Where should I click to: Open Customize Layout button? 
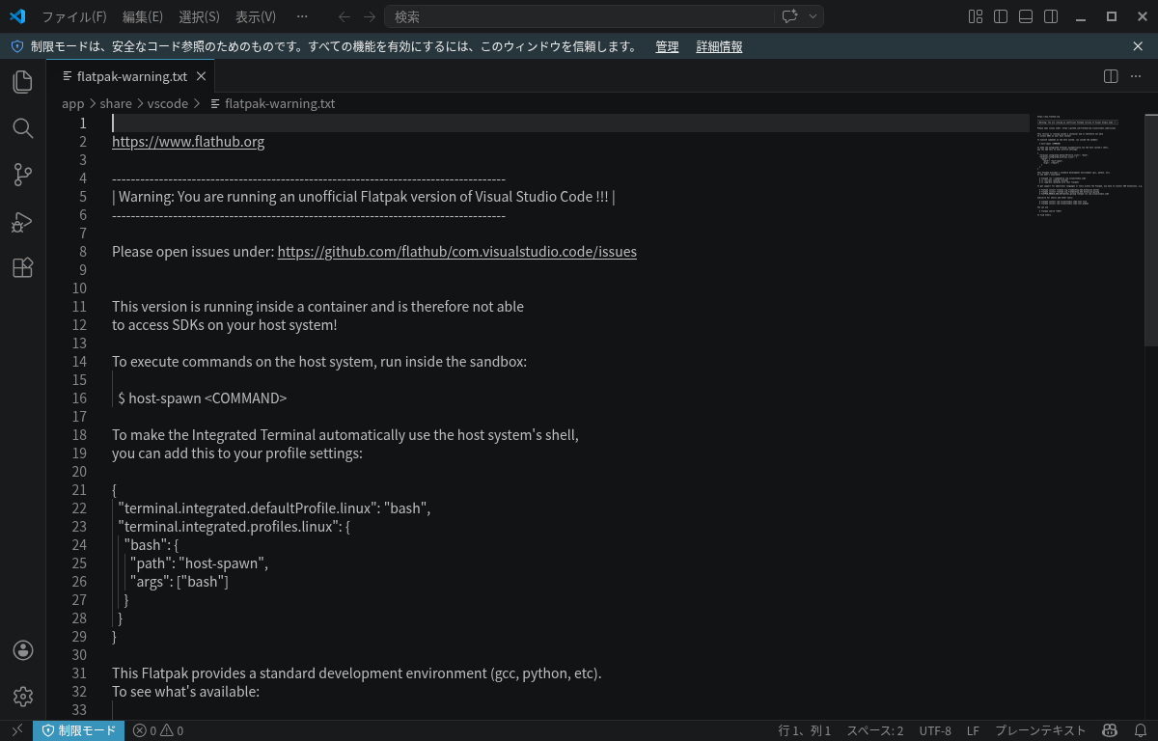(976, 16)
